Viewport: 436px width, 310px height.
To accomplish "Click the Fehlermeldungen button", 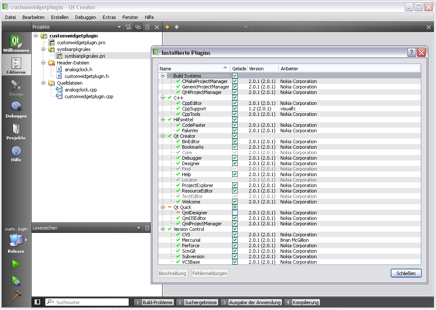I will tap(210, 273).
